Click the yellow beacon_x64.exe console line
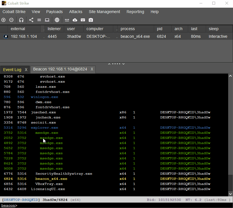This screenshot has height=208, width=233. pyautogui.click(x=51, y=179)
